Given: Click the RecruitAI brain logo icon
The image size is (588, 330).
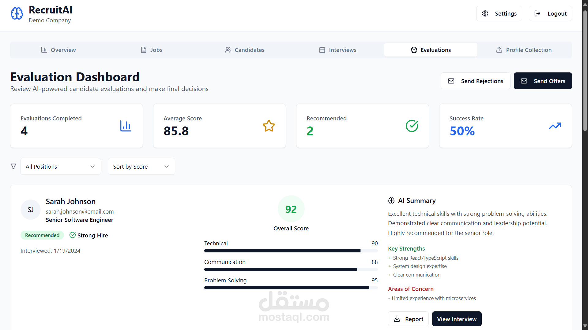Looking at the screenshot, I should coord(17,13).
